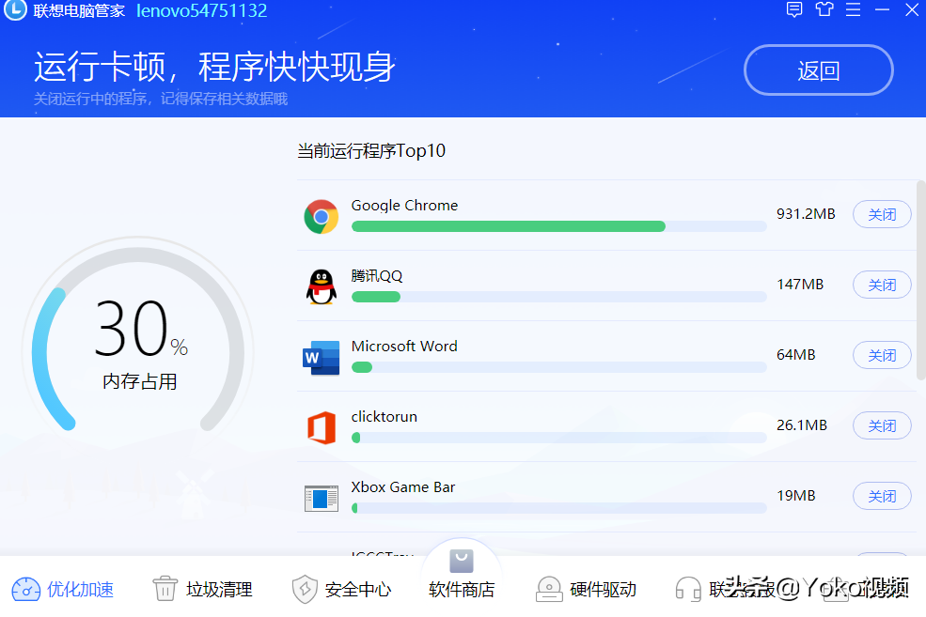Viewport: 926px width, 617px height.
Task: Close the Lenovo PC Manager window
Action: click(x=912, y=9)
